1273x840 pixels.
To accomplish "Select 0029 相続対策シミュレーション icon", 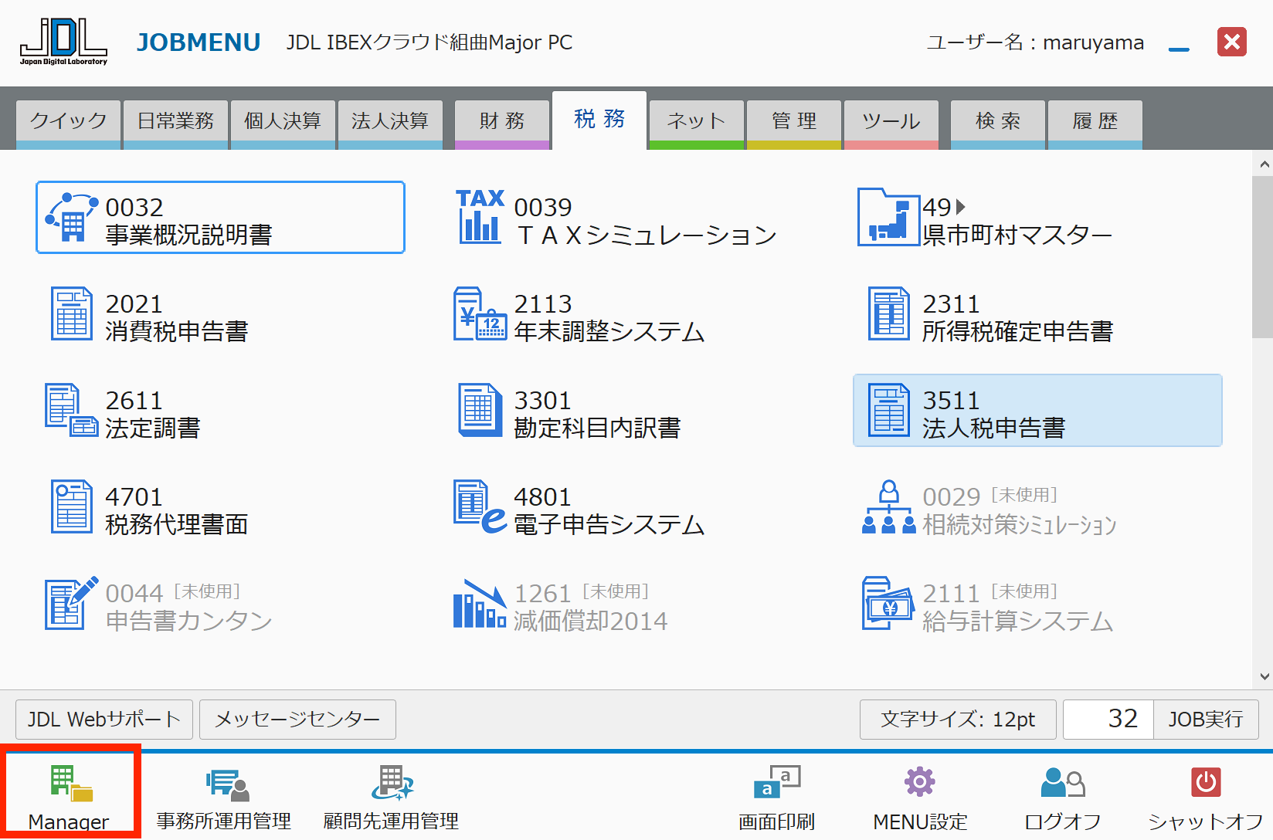I will point(888,506).
